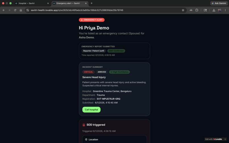This screenshot has width=229, height=143.
Task: Reload the emergency alert page
Action: pyautogui.click(x=15, y=10)
